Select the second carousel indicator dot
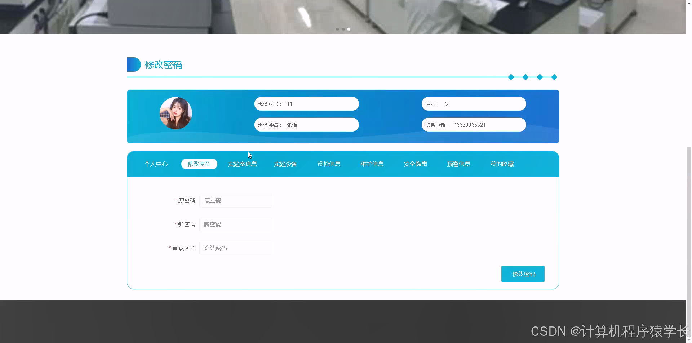692x343 pixels. coord(343,29)
